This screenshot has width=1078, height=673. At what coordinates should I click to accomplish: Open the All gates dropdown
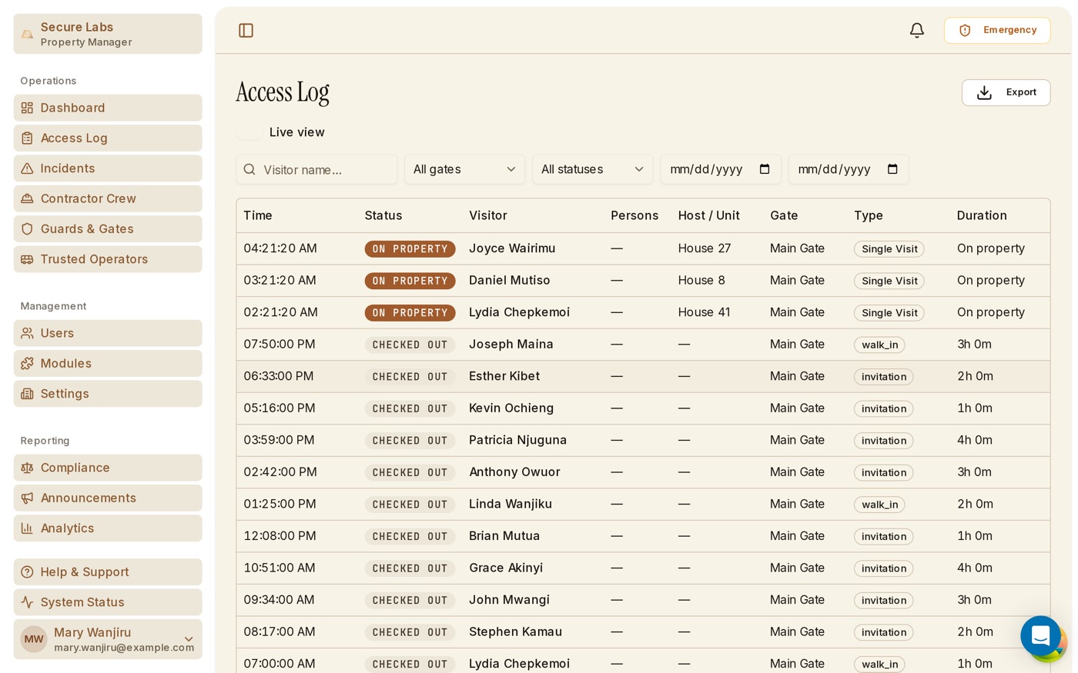pos(464,169)
